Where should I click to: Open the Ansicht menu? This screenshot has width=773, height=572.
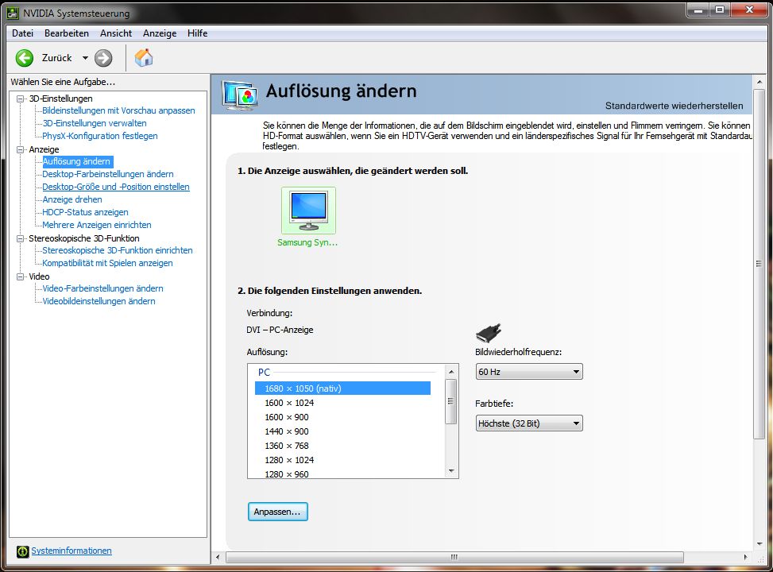(116, 33)
